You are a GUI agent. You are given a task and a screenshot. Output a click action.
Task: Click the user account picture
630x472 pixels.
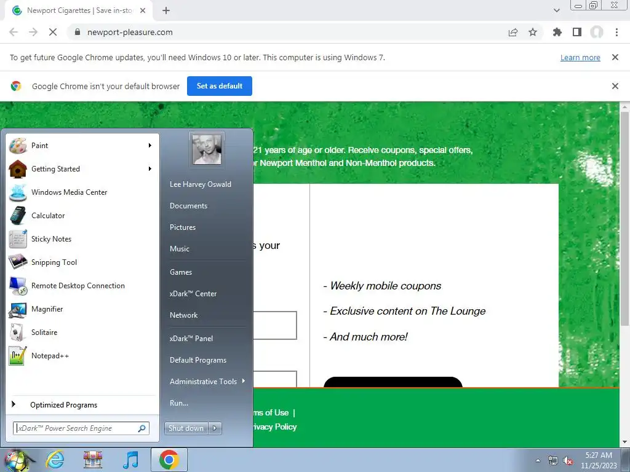[207, 149]
